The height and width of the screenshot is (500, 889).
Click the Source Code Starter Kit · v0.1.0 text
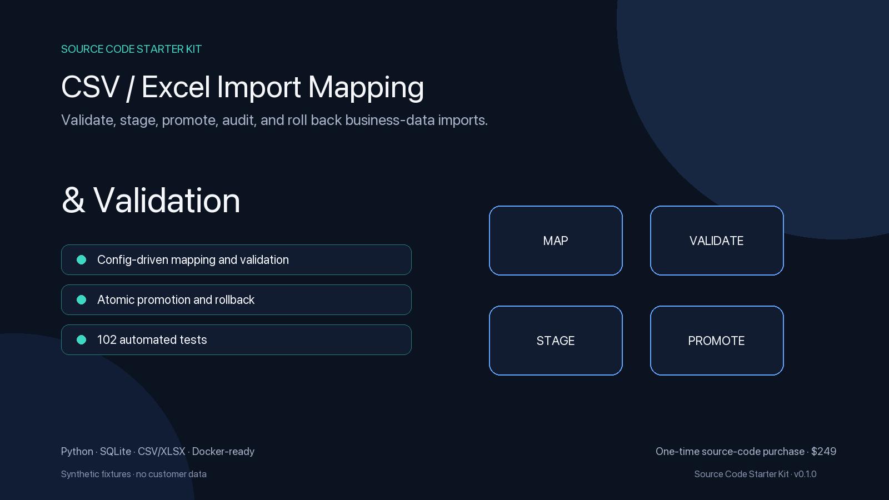tap(755, 474)
